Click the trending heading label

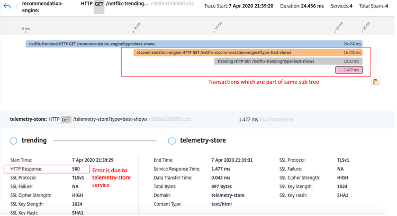coord(34,140)
